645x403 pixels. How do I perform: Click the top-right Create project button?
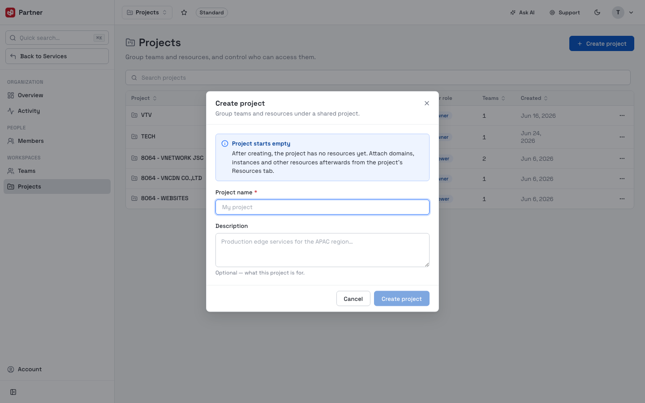tap(602, 43)
